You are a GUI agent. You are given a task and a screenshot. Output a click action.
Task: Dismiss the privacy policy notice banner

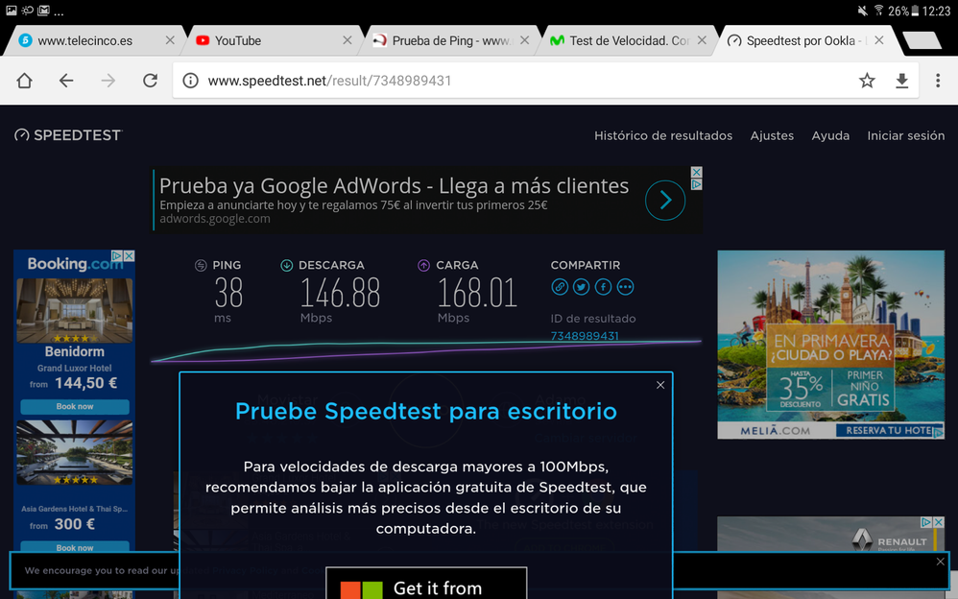click(x=939, y=561)
